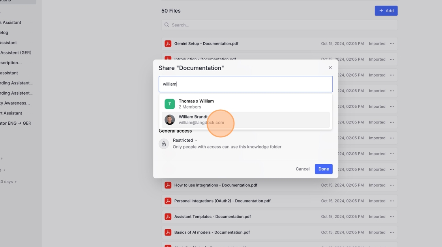The image size is (442, 247).
Task: Select Translator ENG → GER sidebar item
Action: click(x=16, y=123)
